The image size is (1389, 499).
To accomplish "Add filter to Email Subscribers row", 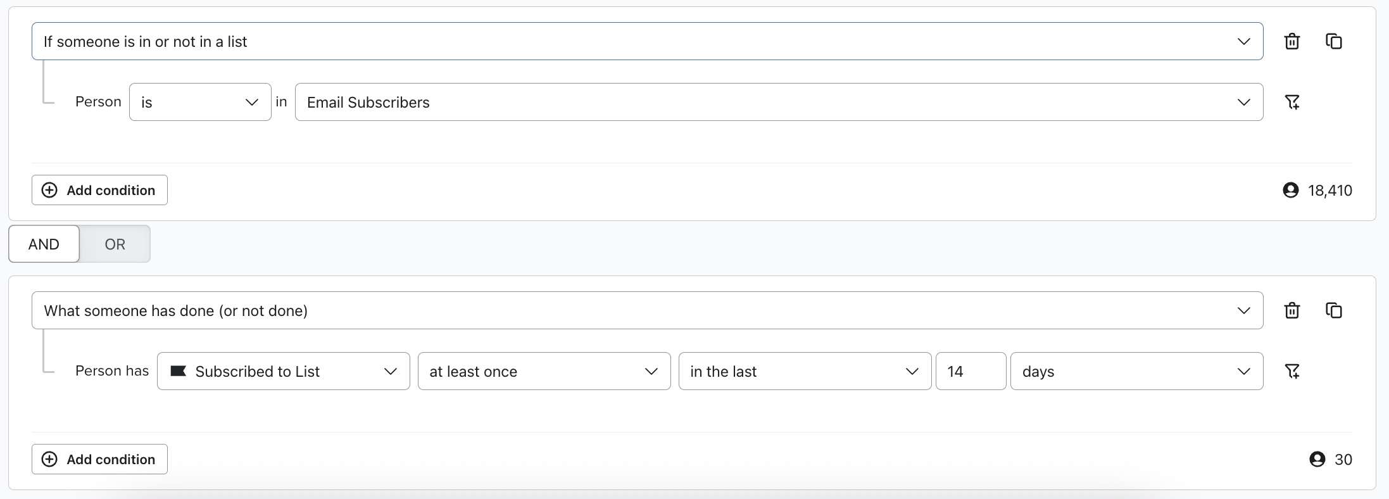I will coord(1292,102).
